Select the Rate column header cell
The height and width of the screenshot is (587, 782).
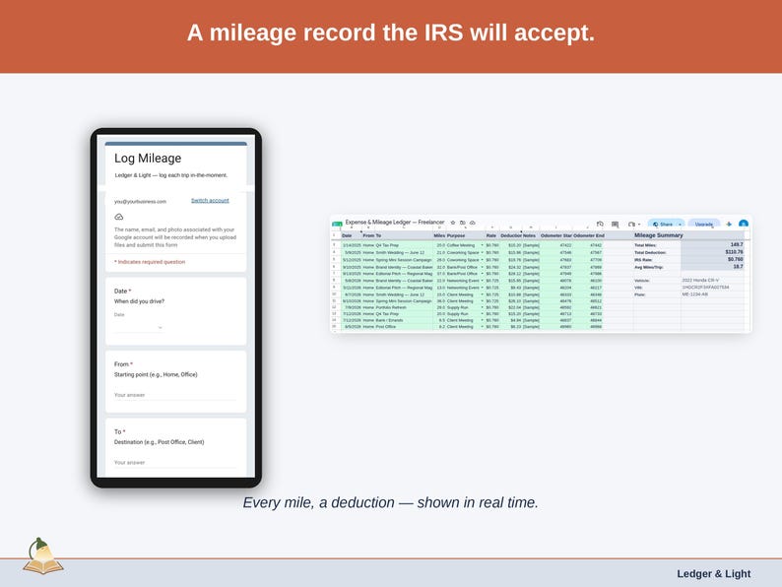pos(491,235)
